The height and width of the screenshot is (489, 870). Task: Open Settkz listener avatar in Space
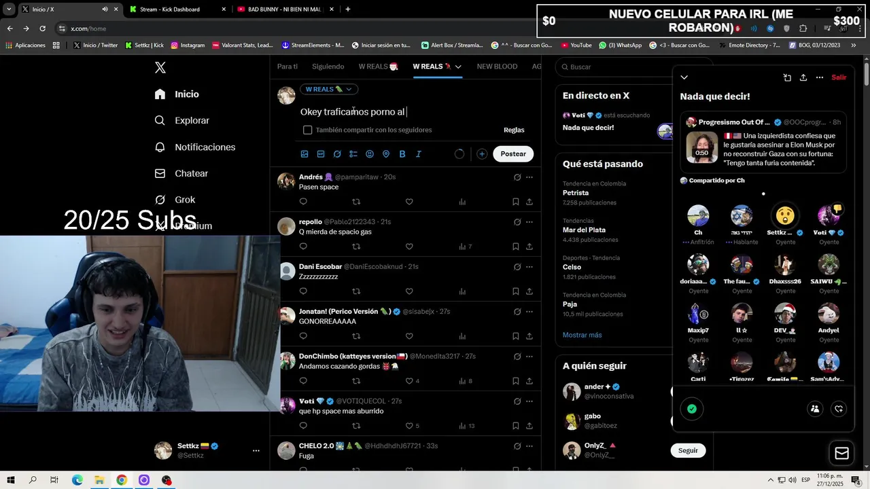785,216
